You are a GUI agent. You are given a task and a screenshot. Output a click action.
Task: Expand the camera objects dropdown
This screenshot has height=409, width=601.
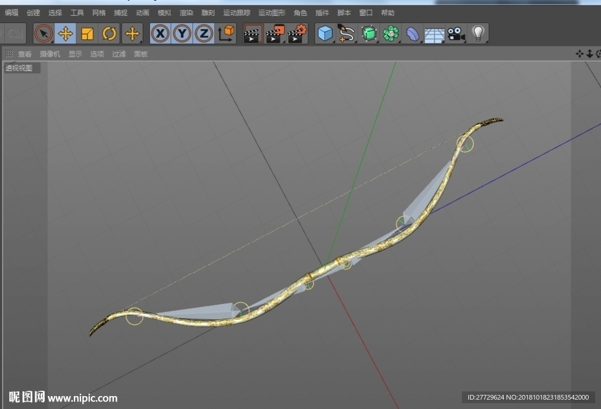[x=456, y=33]
